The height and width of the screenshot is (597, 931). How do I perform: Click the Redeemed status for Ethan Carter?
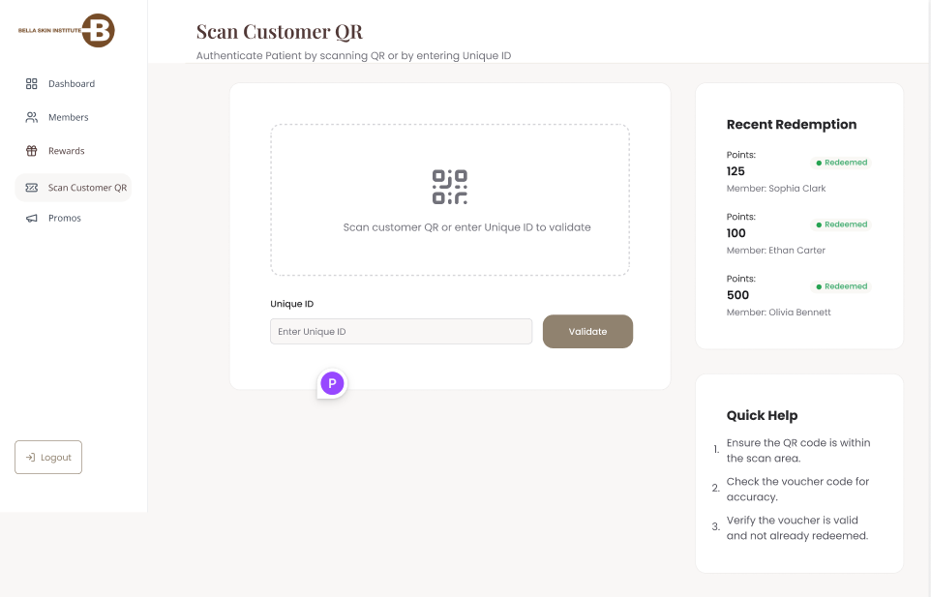(x=840, y=224)
